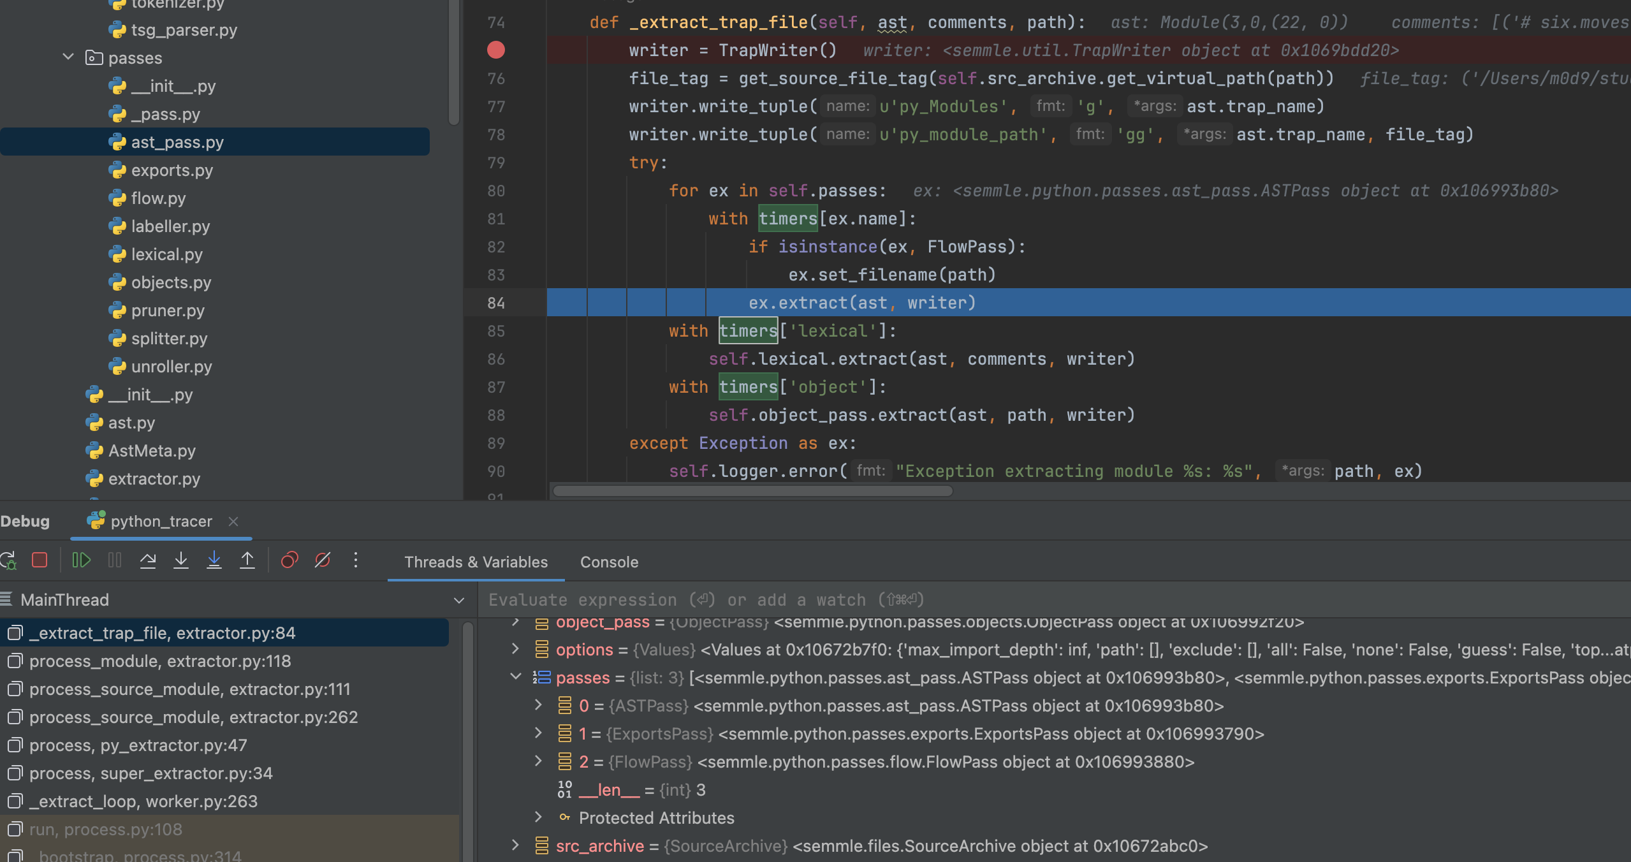The height and width of the screenshot is (862, 1631).
Task: Expand the src_archive variable
Action: click(515, 845)
